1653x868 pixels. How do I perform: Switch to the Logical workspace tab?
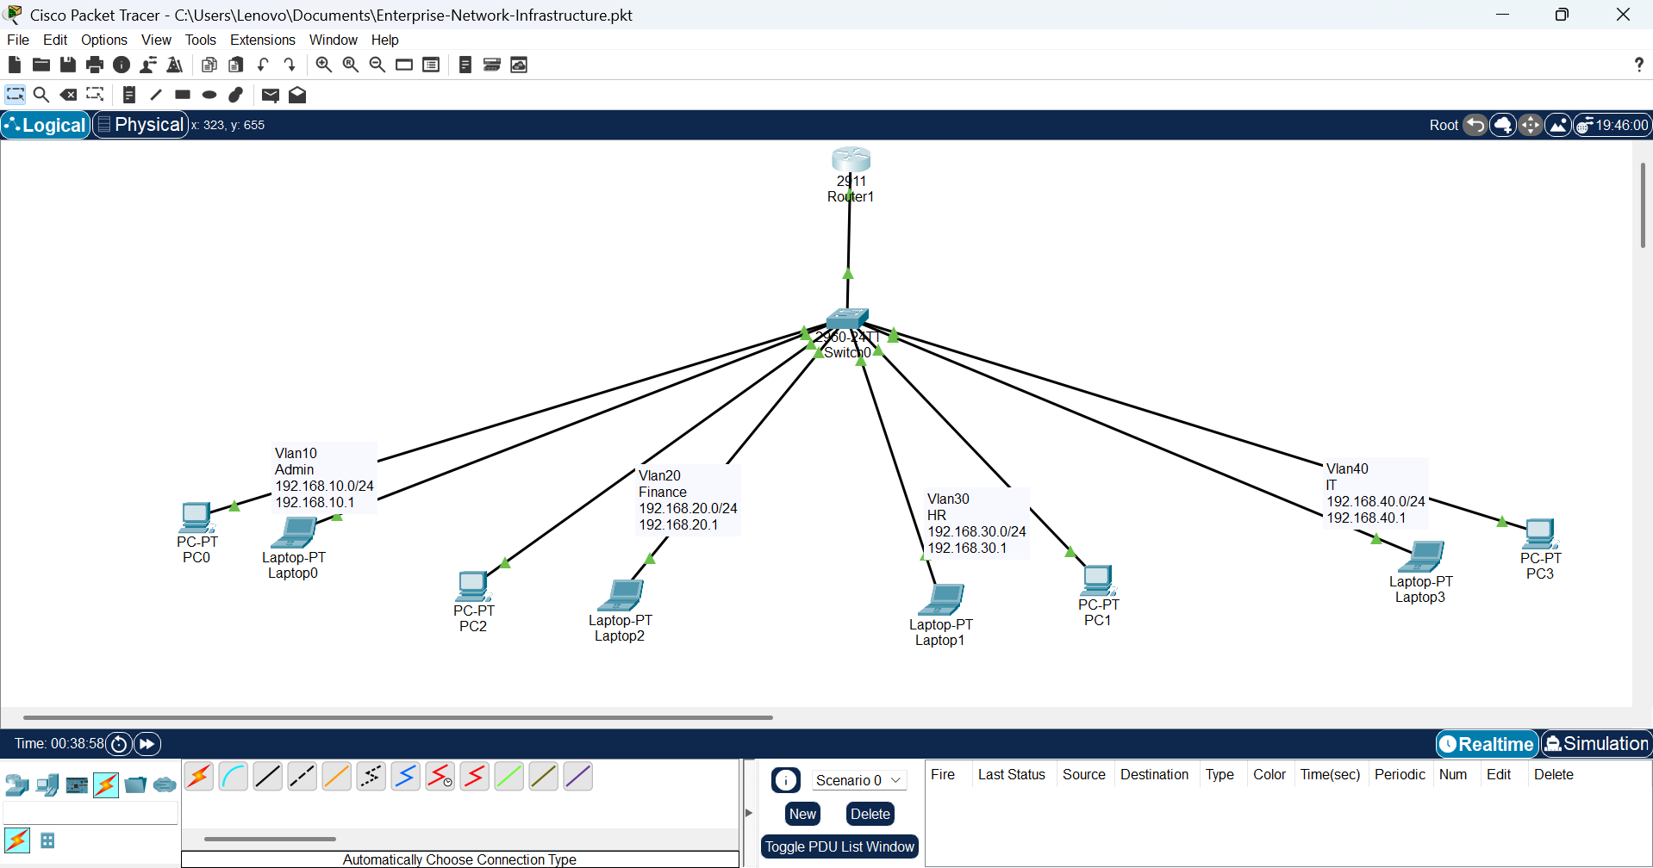[46, 125]
